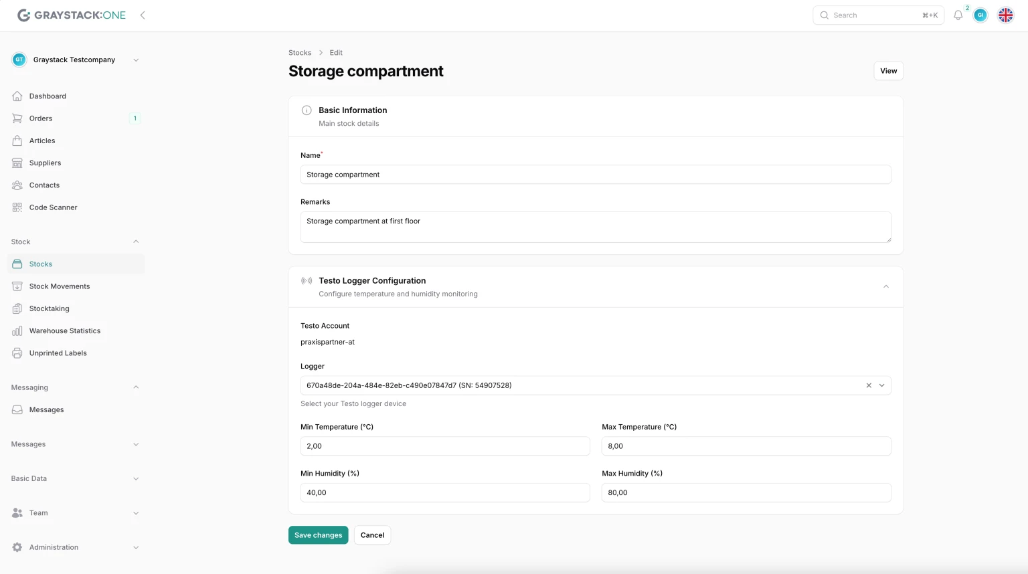
Task: Collapse the sidebar with the arrow icon
Action: coord(143,15)
